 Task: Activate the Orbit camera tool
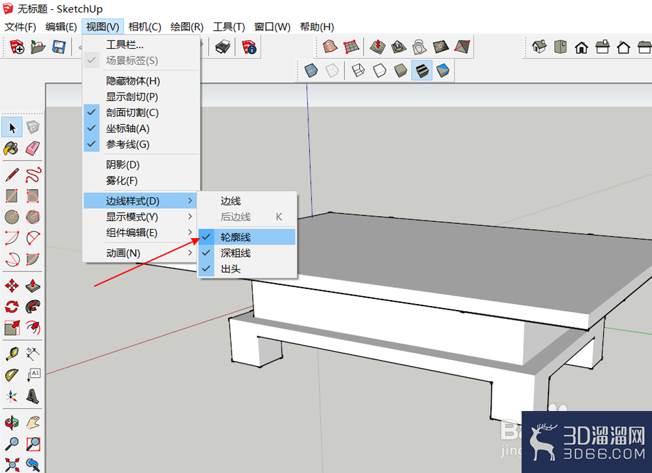click(x=12, y=423)
